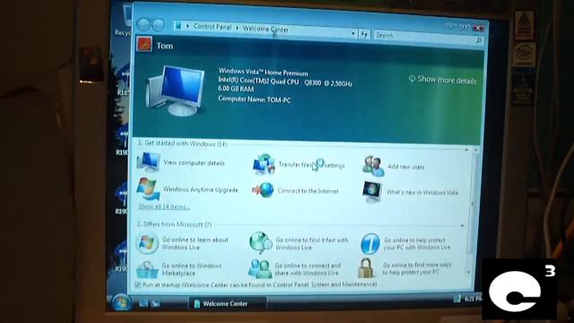Click the Add new users icon

tap(373, 166)
